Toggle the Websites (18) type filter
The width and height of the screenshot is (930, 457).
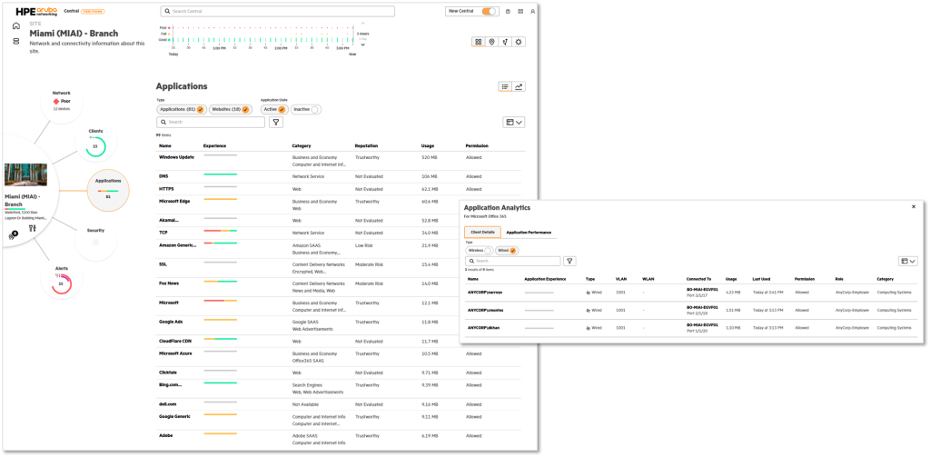[230, 110]
